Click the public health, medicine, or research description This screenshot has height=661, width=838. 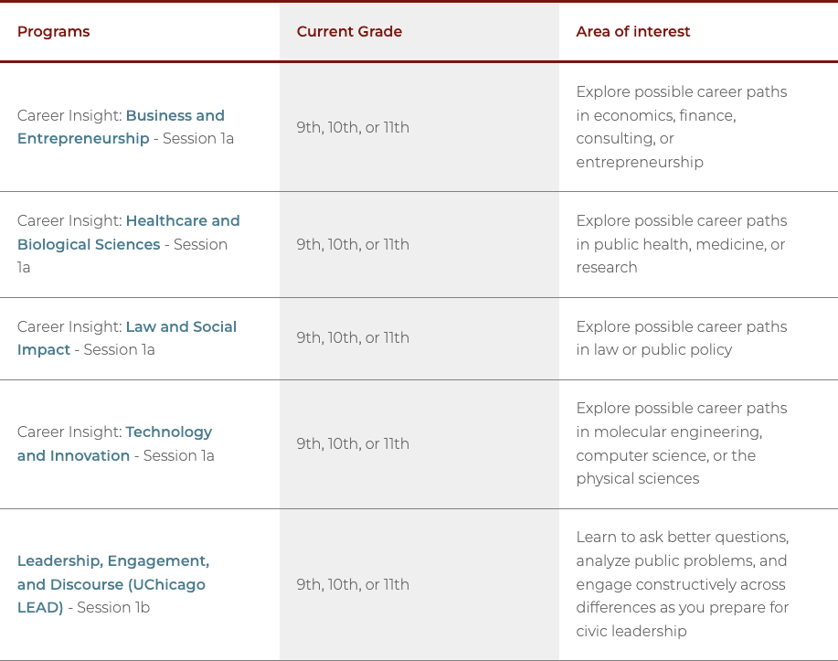(681, 244)
